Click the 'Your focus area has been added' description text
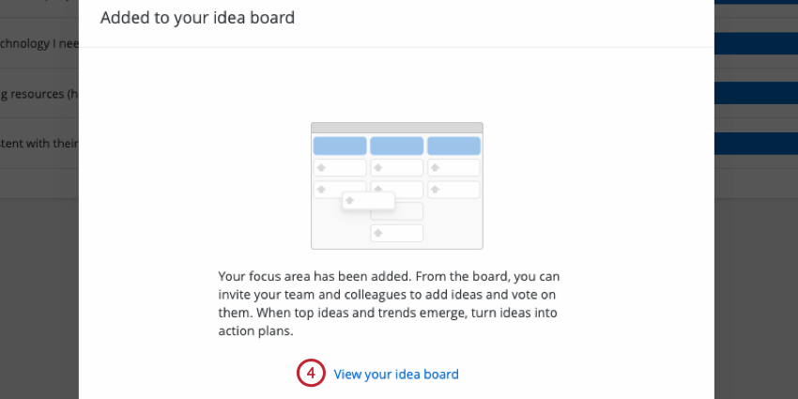 pyautogui.click(x=395, y=303)
